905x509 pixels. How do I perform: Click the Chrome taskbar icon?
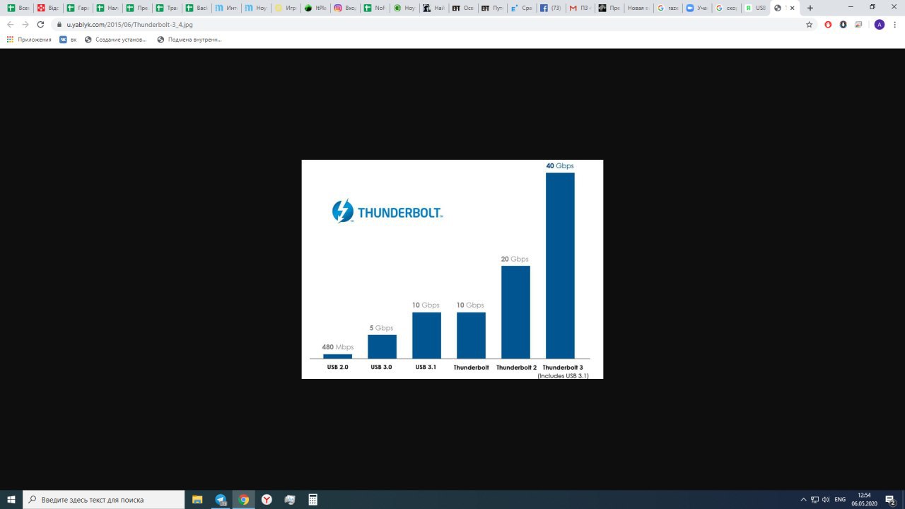click(244, 499)
